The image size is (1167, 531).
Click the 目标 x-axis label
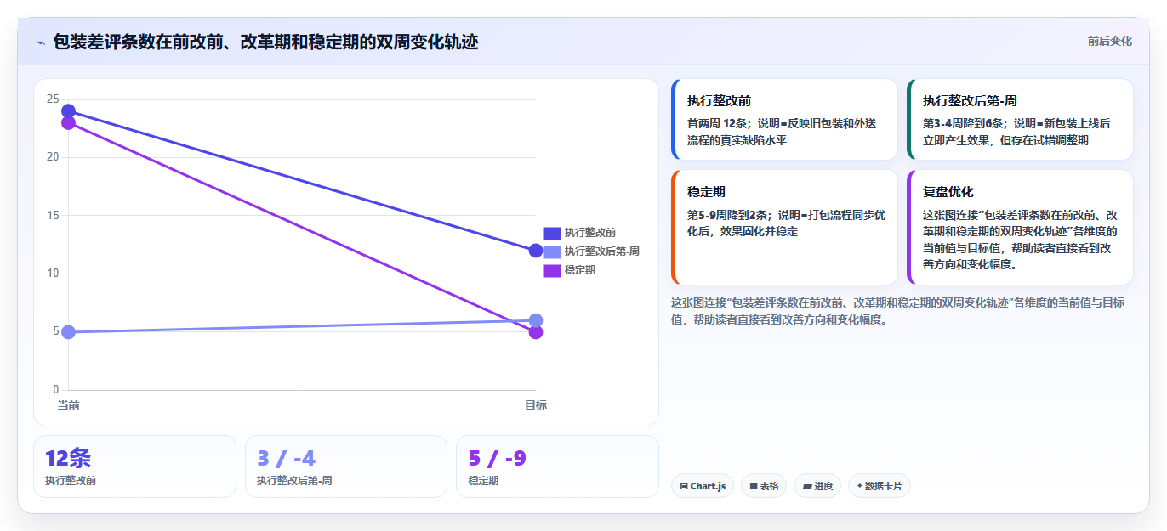coord(536,405)
